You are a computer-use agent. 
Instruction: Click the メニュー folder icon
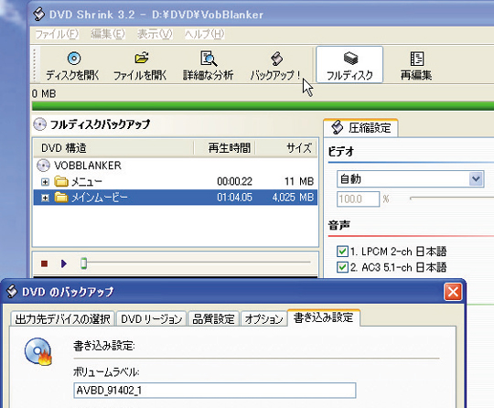(x=61, y=181)
